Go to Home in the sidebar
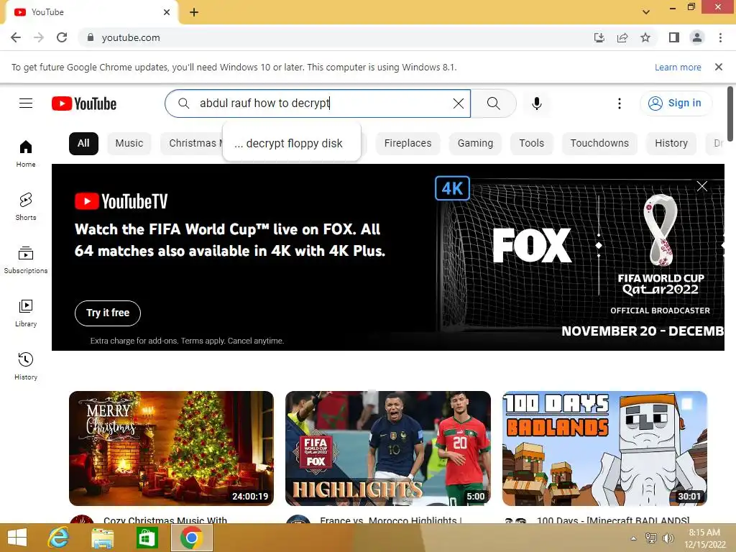Viewport: 736px width, 552px height. point(26,154)
